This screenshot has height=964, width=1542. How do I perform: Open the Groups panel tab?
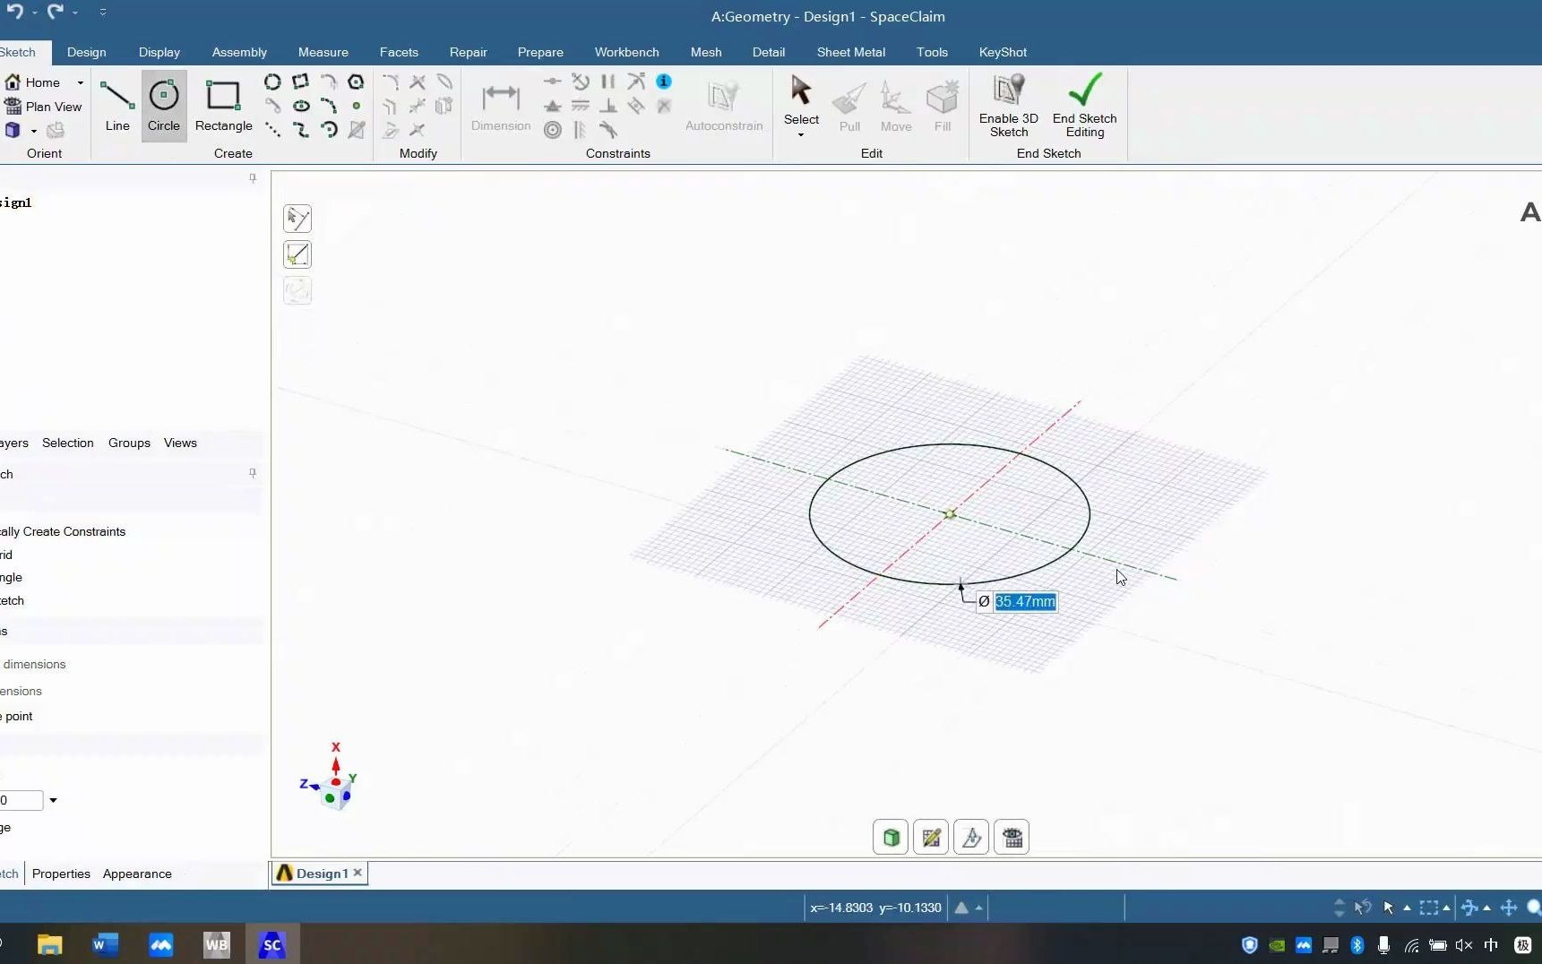pos(129,443)
